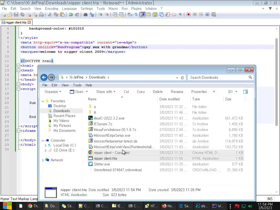
Task: Click the Open file icon in Notepad++ toolbar
Action: coord(10,15)
